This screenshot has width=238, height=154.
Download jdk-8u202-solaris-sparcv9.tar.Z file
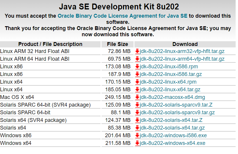[176, 105]
